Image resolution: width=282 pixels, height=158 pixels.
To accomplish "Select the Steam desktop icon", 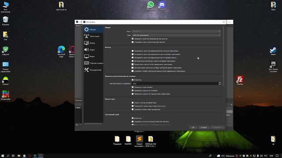I will 273,51.
